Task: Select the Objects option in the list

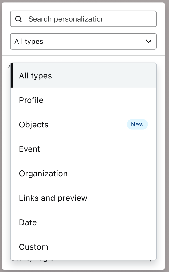Action: [x=84, y=125]
